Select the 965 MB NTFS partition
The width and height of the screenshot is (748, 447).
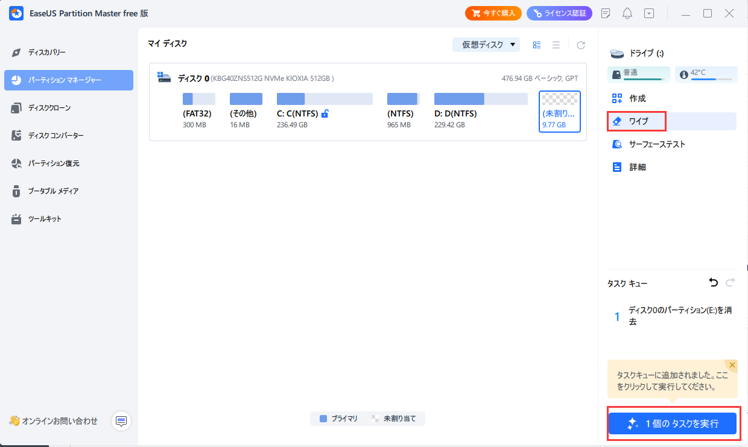point(403,111)
